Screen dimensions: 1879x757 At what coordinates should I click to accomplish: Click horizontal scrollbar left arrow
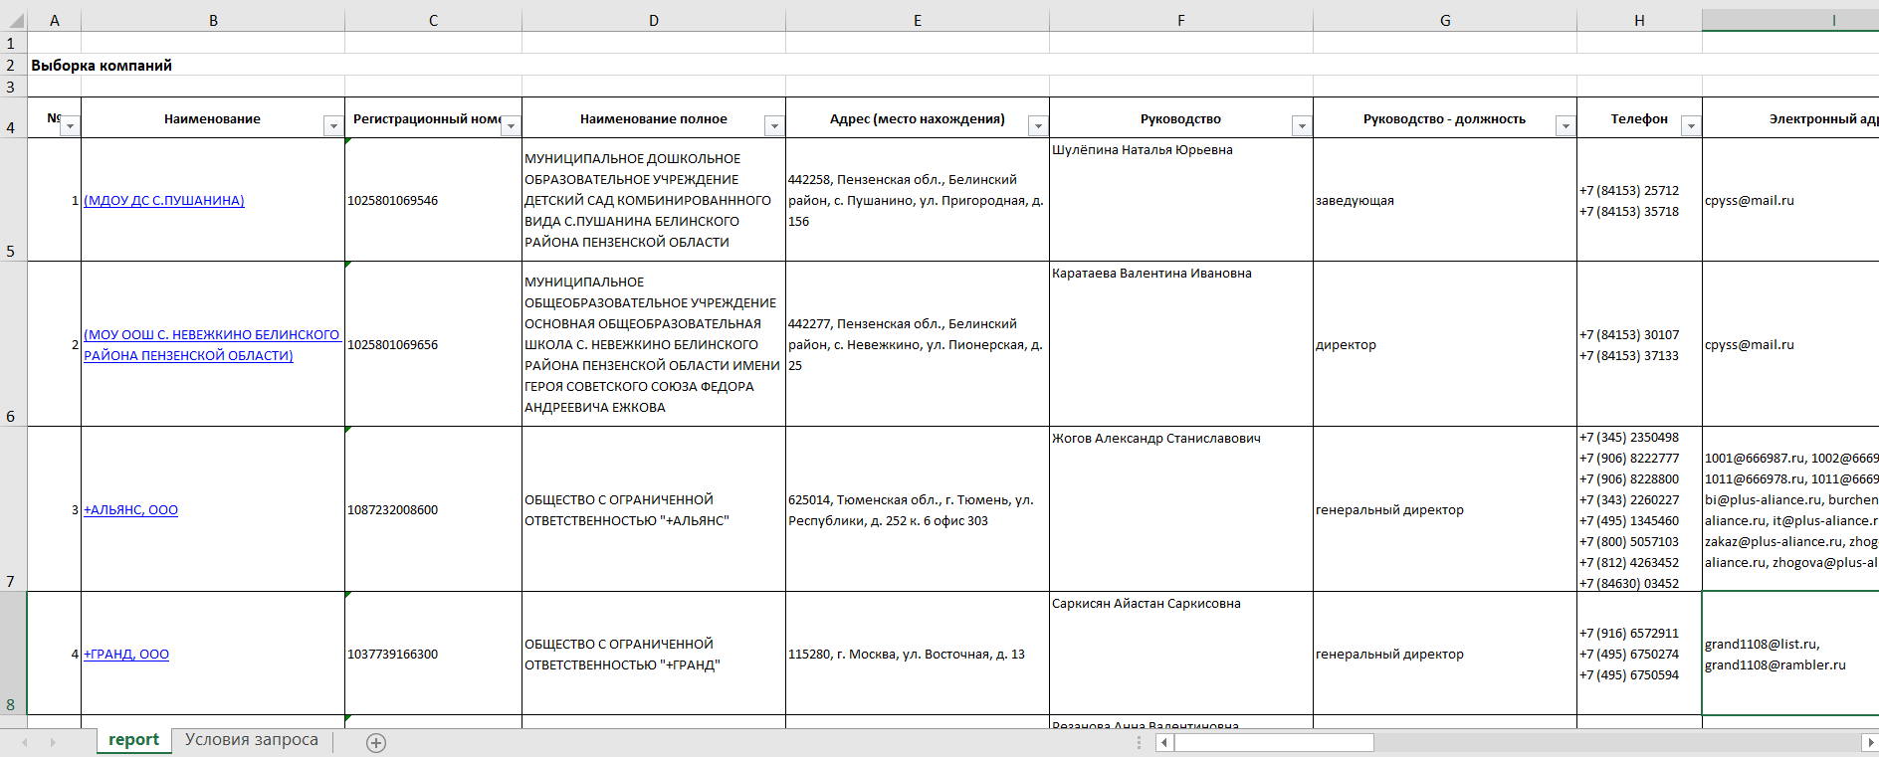pyautogui.click(x=1163, y=743)
